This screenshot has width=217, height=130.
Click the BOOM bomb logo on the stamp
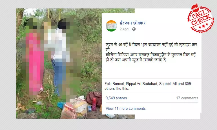(x=195, y=8)
